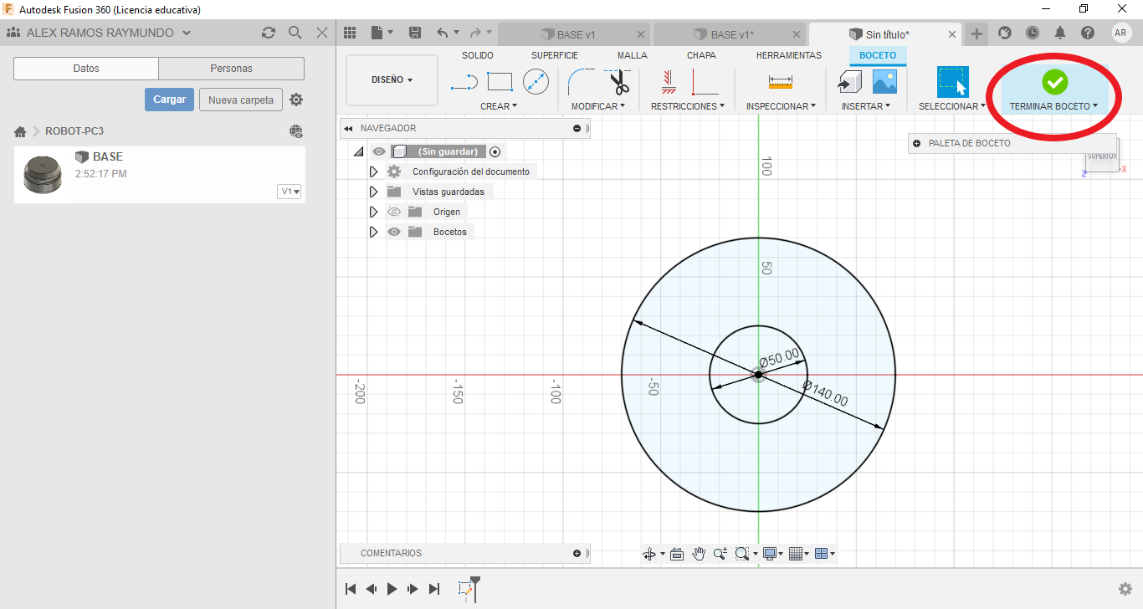Image resolution: width=1143 pixels, height=609 pixels.
Task: Toggle visibility of Origen folder
Action: 394,212
